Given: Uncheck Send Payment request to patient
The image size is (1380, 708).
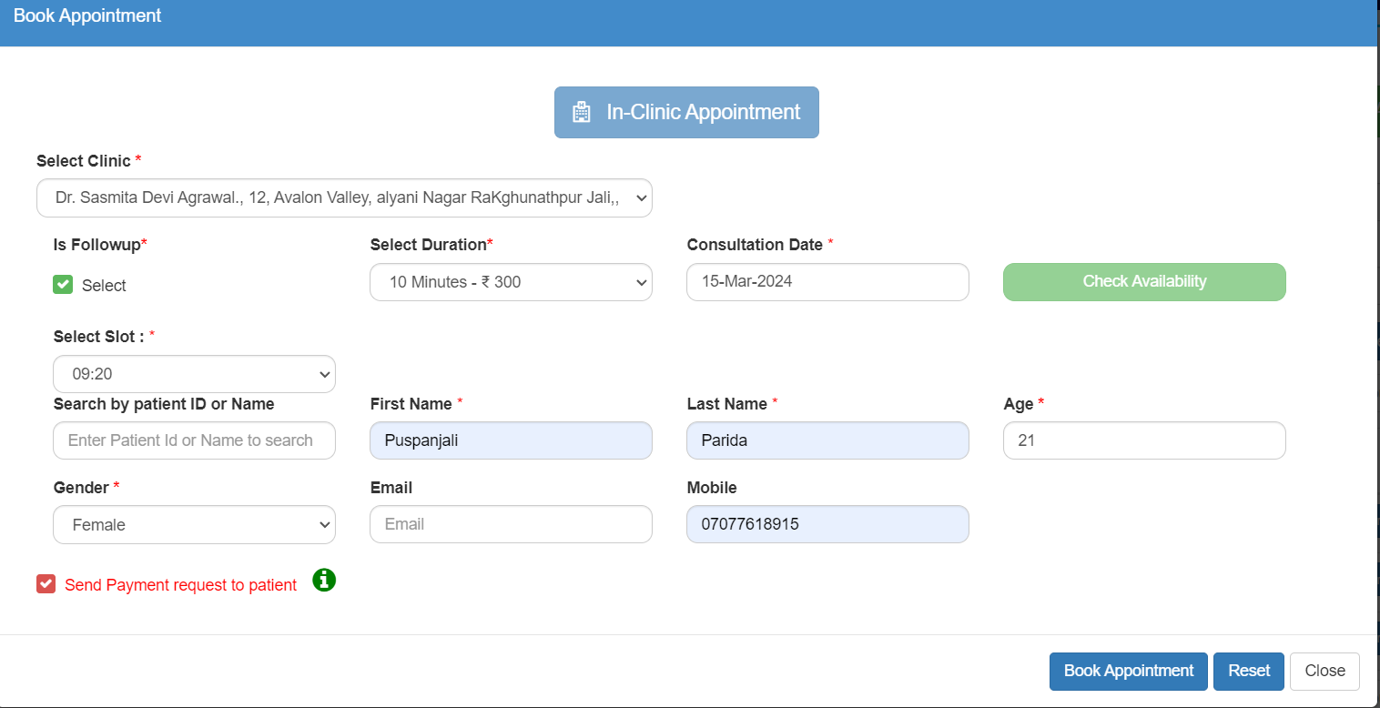Looking at the screenshot, I should (46, 584).
